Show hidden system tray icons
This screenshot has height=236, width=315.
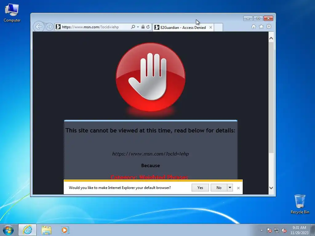261,230
